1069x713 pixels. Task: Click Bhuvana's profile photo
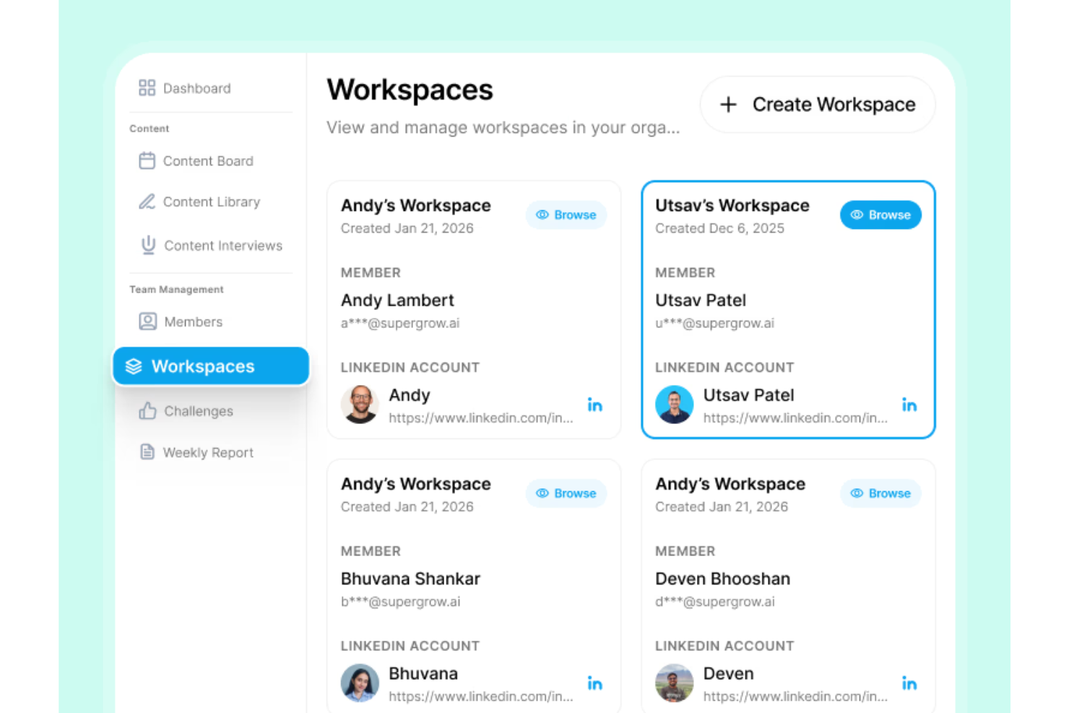[x=360, y=683]
